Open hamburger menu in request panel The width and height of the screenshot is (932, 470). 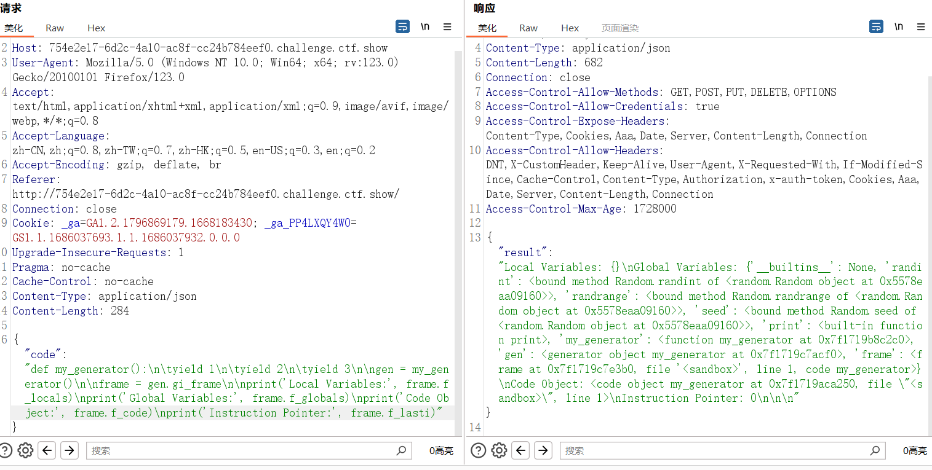pyautogui.click(x=447, y=26)
